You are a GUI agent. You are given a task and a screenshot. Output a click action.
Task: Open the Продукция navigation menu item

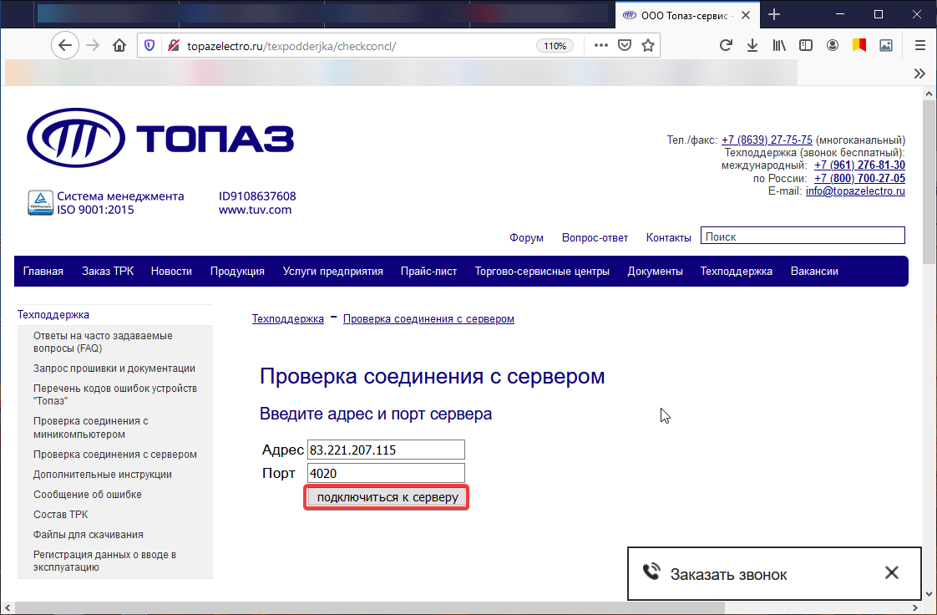coord(237,271)
